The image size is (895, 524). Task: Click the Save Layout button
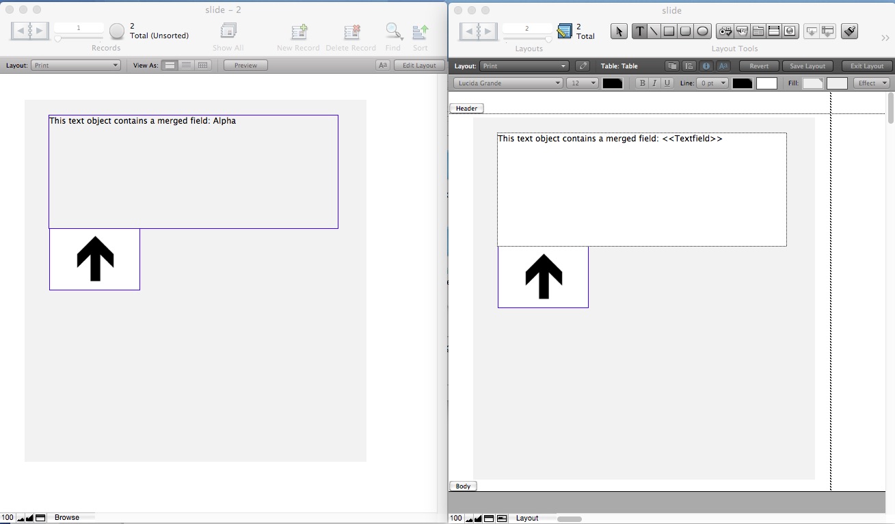click(807, 66)
